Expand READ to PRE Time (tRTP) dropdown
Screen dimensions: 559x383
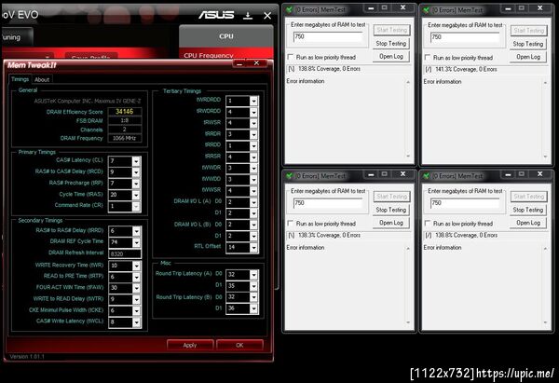click(136, 277)
